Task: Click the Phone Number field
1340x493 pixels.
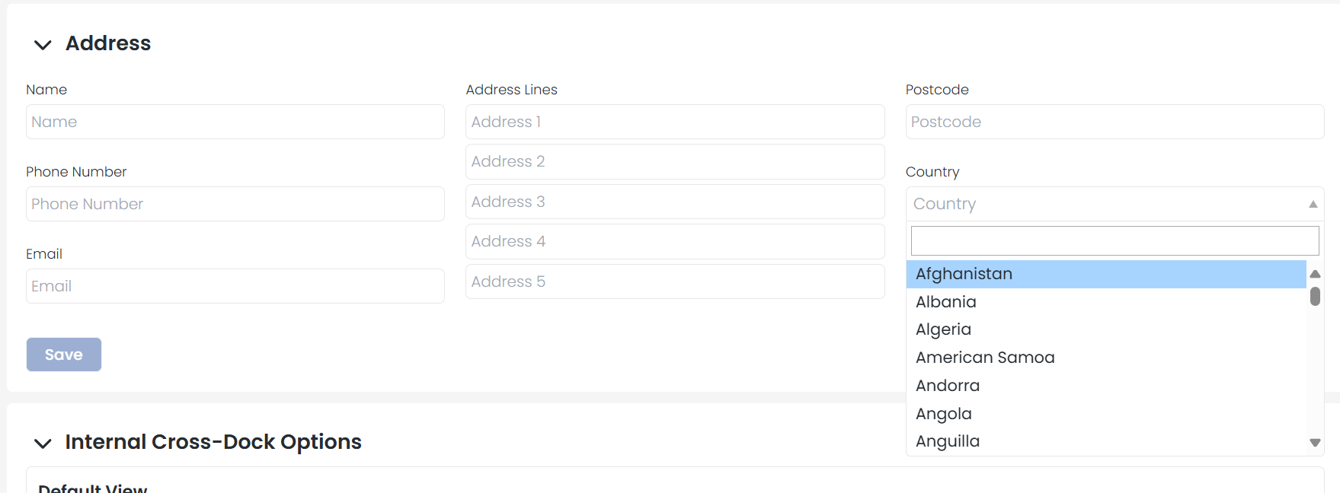Action: [235, 204]
